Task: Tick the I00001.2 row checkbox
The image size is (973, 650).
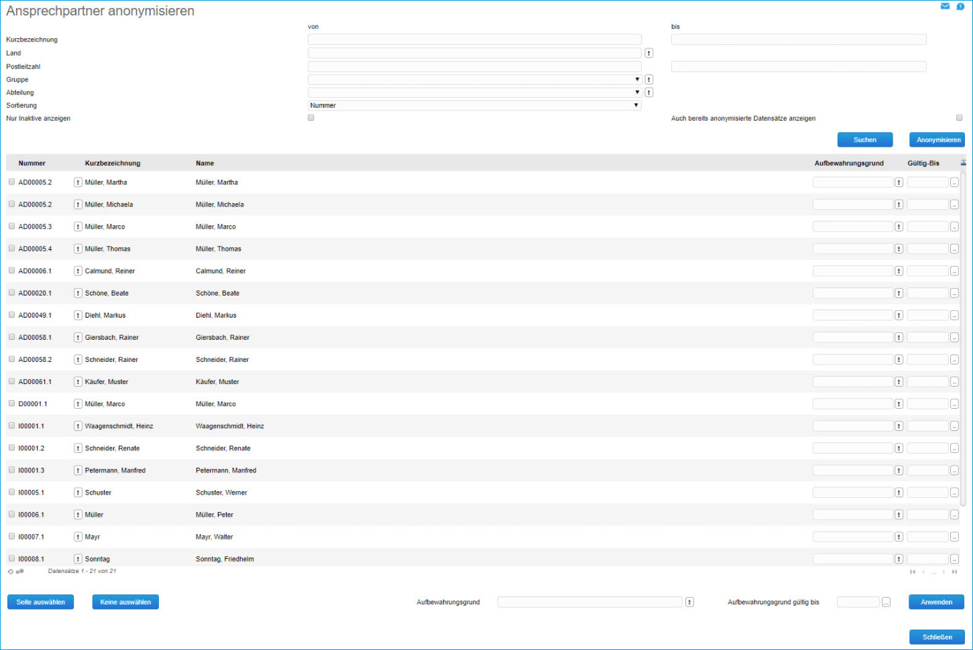Action: [11, 448]
